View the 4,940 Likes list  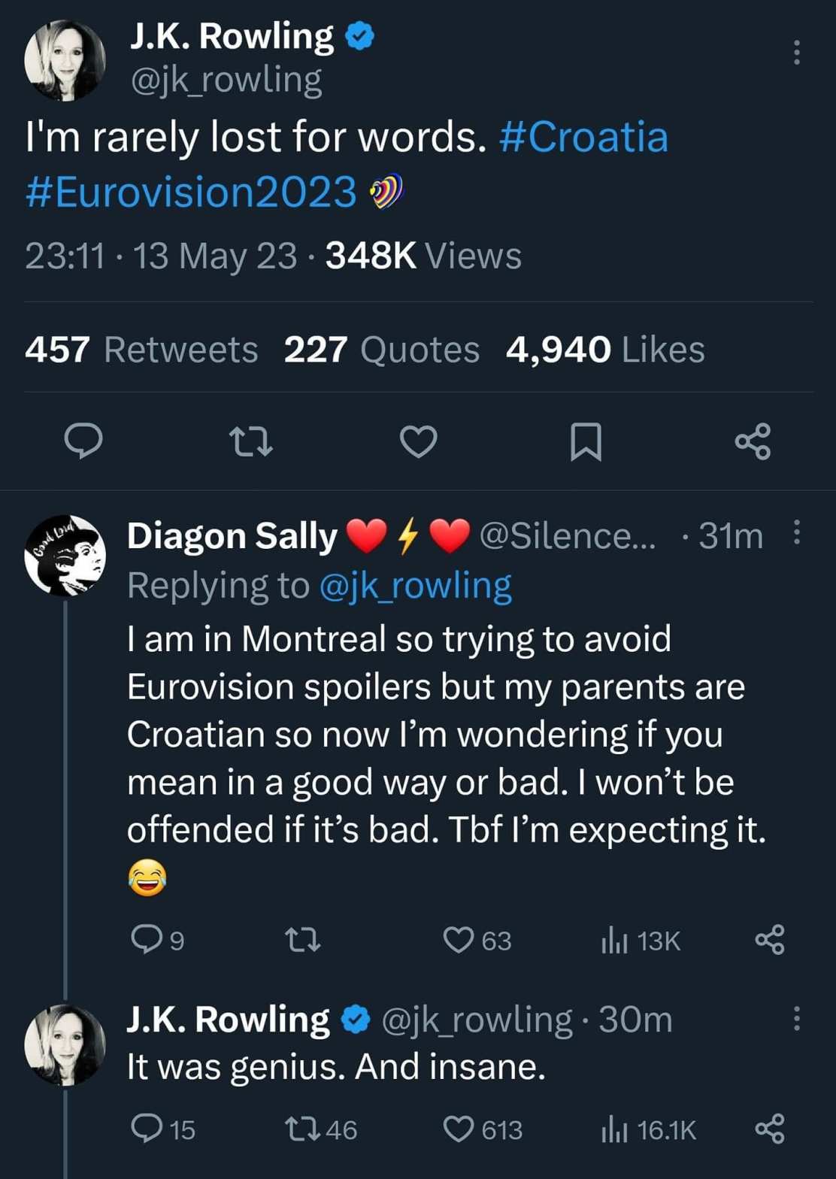click(605, 350)
